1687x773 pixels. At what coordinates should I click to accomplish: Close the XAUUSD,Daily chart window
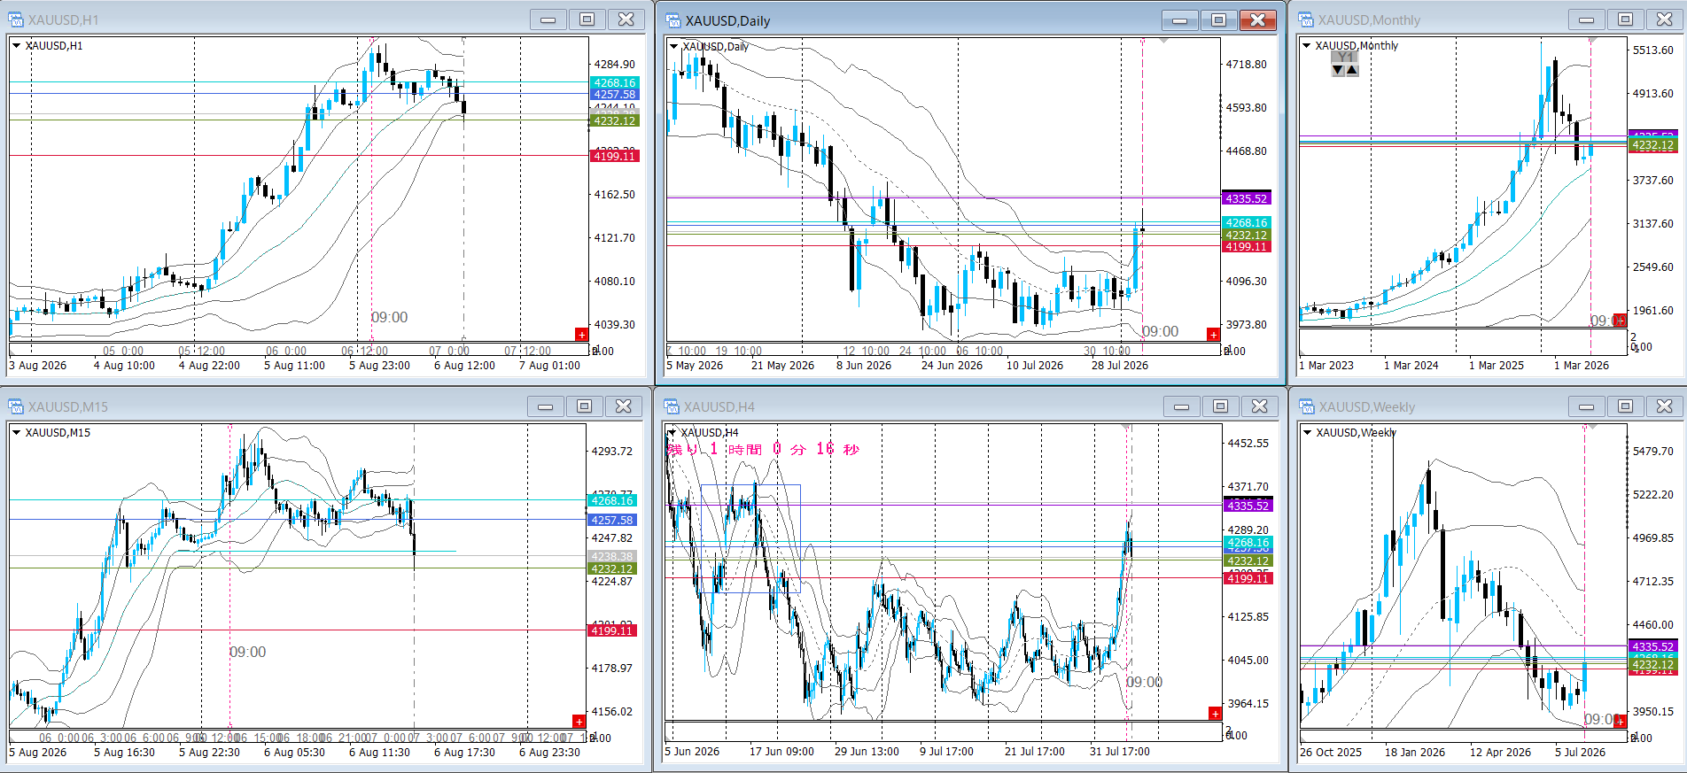click(1258, 20)
